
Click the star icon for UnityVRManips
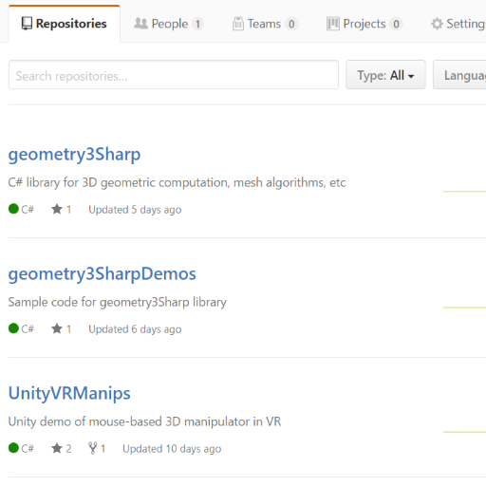coord(57,448)
